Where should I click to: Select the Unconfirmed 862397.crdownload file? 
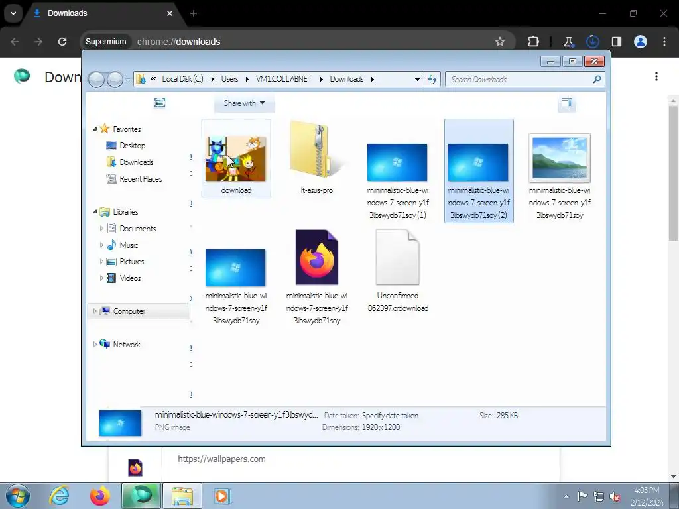tap(398, 270)
